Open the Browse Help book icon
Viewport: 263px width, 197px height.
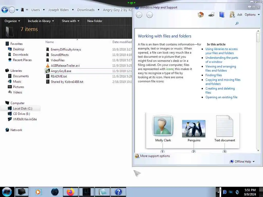[222, 15]
